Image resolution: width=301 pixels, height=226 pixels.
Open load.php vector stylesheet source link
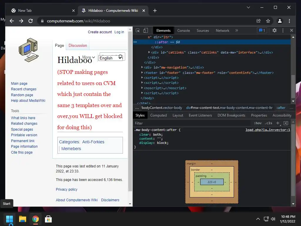coord(267,130)
